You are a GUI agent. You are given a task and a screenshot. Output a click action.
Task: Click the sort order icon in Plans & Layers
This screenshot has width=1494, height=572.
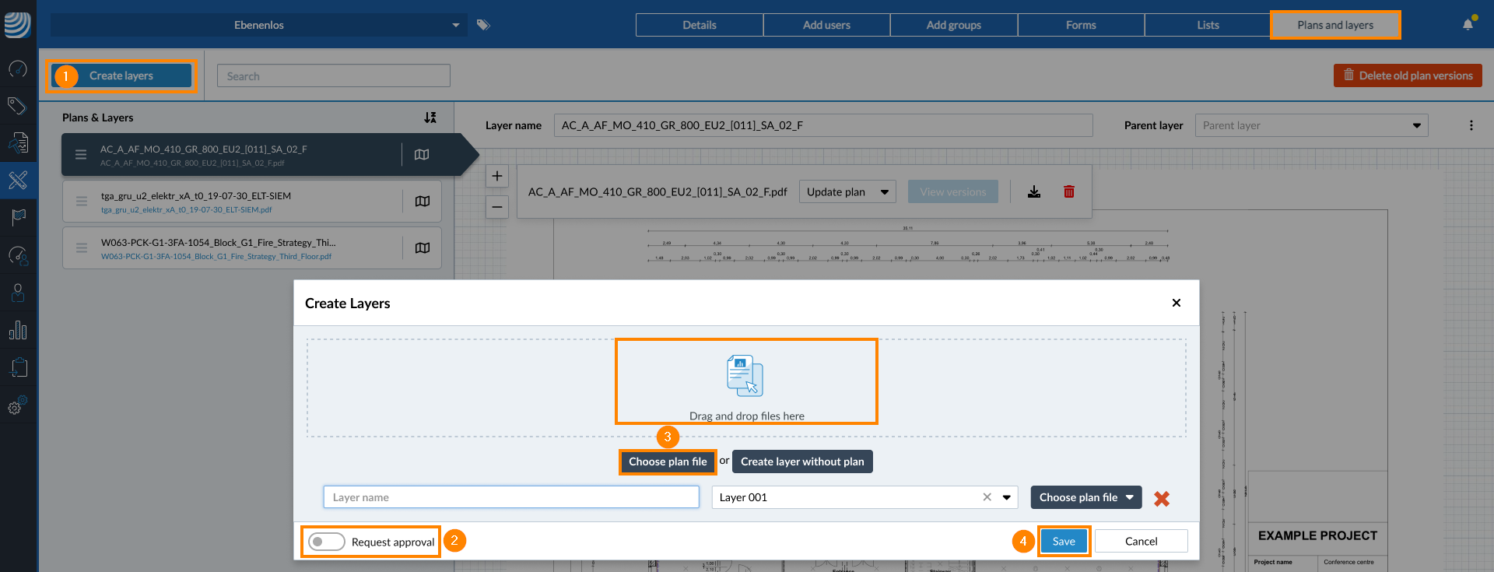tap(430, 118)
